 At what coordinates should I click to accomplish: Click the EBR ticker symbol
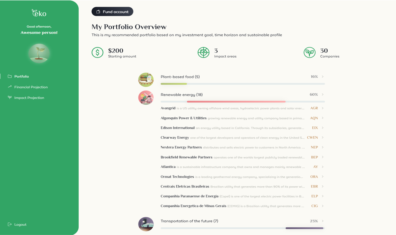point(314,186)
